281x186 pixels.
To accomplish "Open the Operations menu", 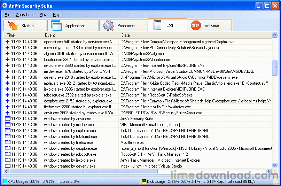I will tap(25, 15).
